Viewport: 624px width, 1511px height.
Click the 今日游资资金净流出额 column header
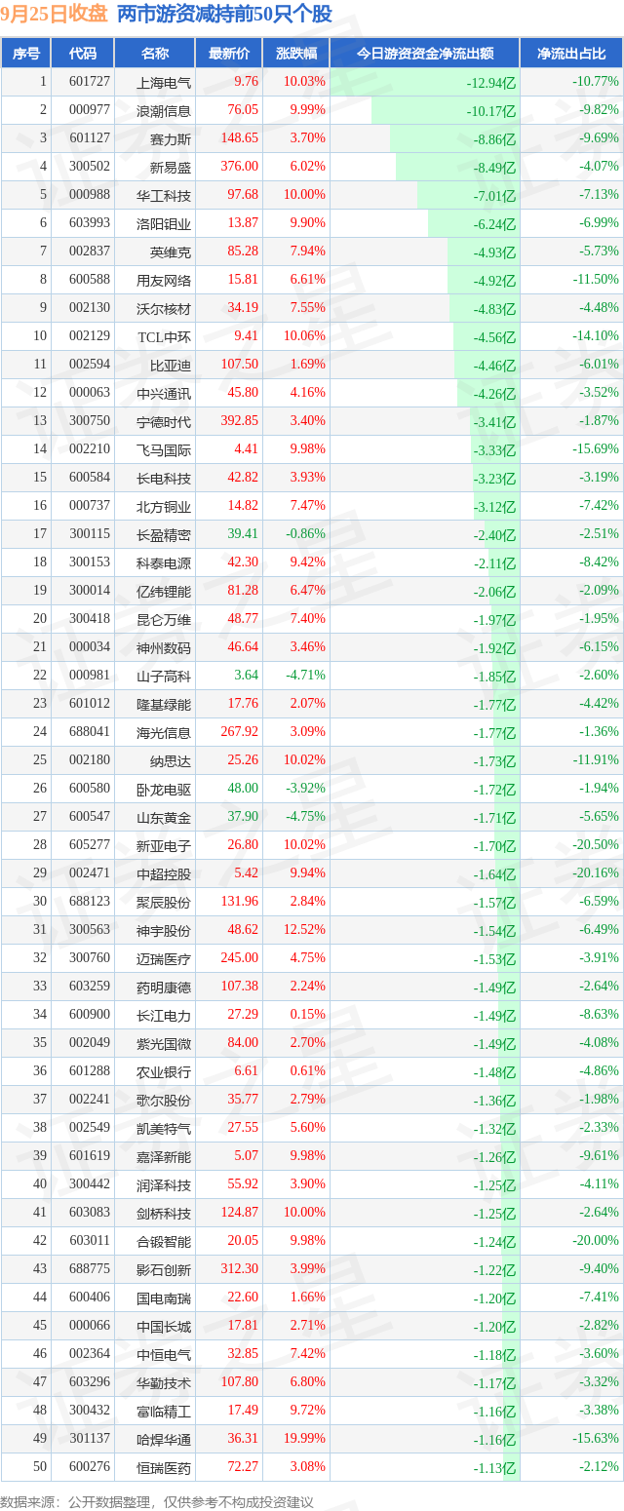424,54
